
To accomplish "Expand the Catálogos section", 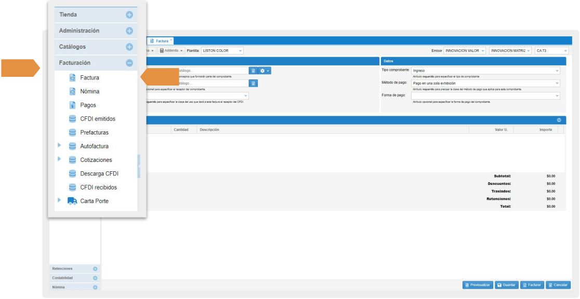I will [129, 47].
